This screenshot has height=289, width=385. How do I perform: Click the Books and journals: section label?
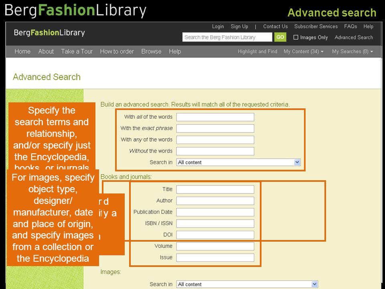[x=126, y=177]
